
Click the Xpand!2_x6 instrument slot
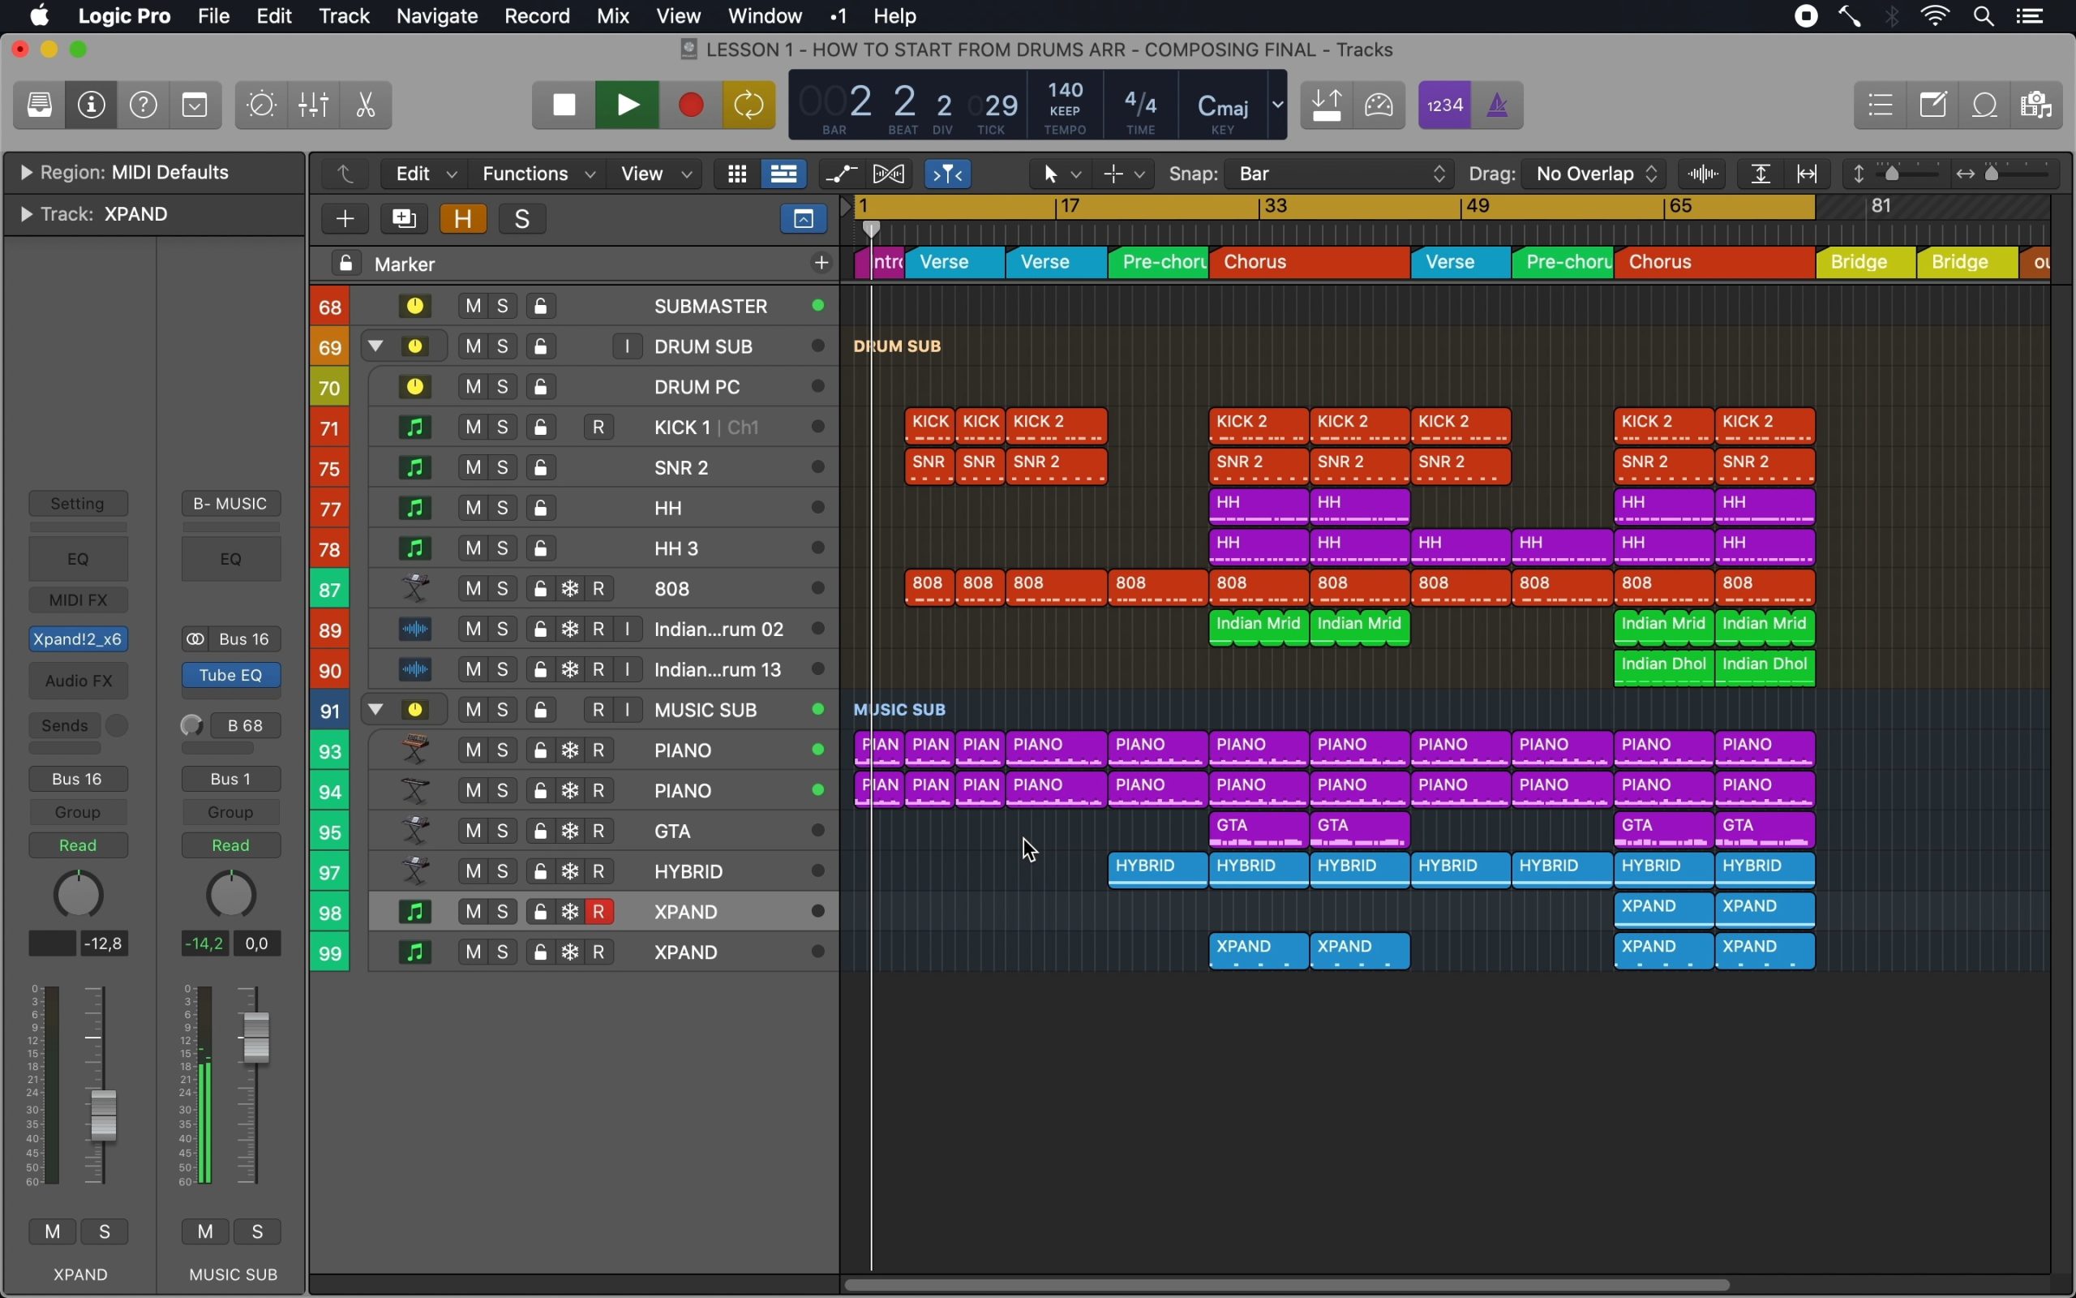(x=78, y=639)
